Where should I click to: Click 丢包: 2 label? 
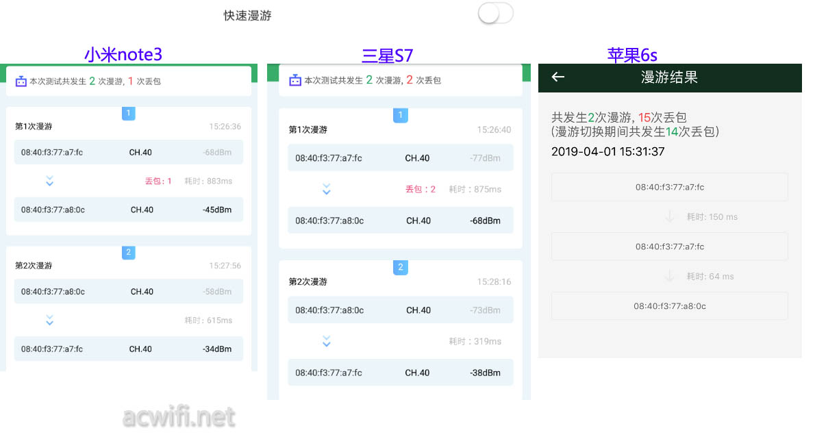click(x=421, y=189)
